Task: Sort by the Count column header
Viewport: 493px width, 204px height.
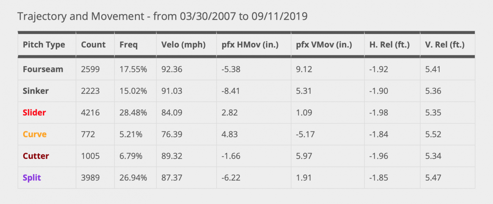Action: [x=93, y=45]
